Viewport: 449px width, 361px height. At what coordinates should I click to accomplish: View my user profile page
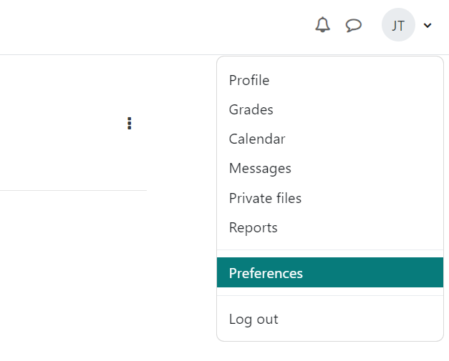pos(249,81)
